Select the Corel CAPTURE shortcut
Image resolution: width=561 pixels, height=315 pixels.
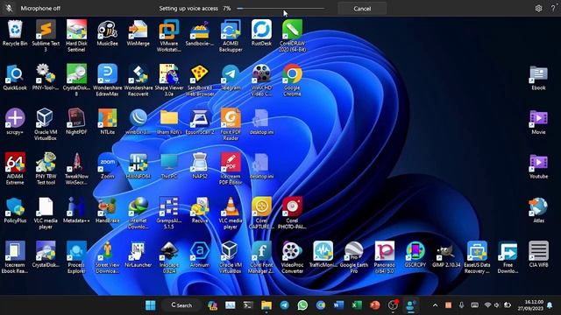[261, 213]
